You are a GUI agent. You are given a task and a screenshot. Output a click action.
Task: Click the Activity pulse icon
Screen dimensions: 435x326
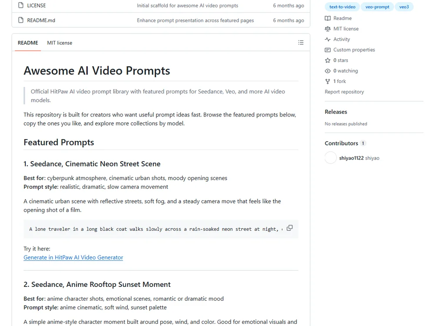pyautogui.click(x=328, y=40)
